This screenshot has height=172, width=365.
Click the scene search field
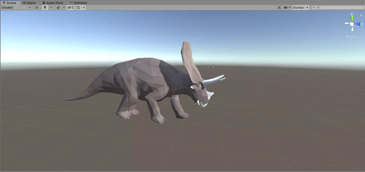click(x=338, y=8)
